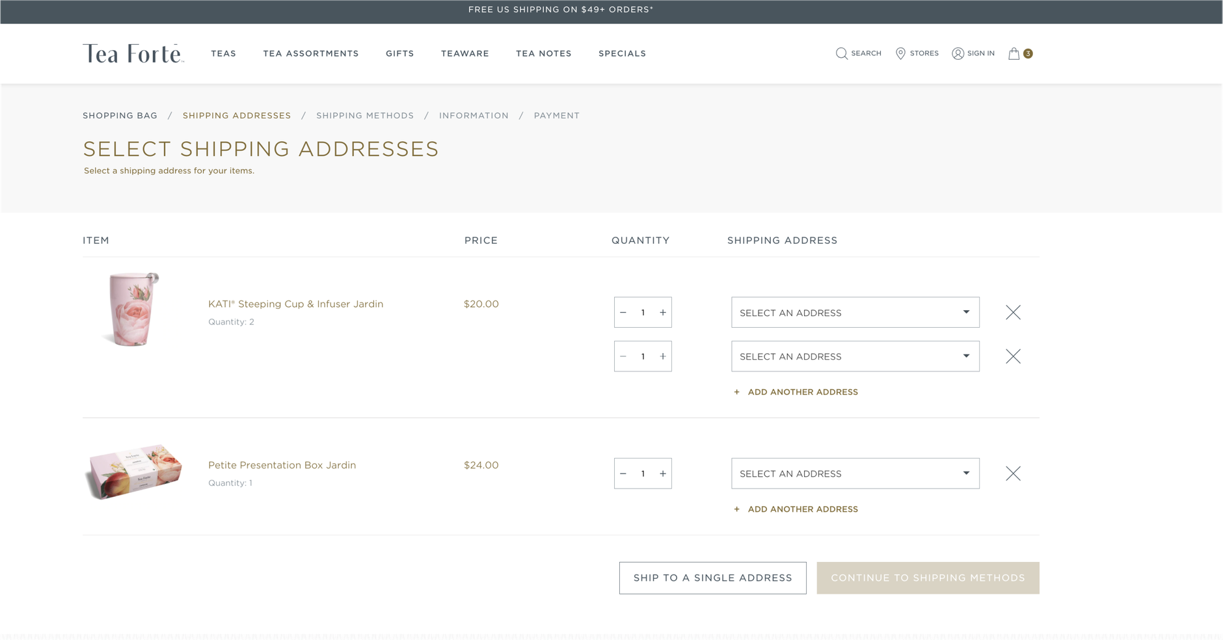Increase quantity in first KATI cup row
The width and height of the screenshot is (1223, 640).
(663, 312)
